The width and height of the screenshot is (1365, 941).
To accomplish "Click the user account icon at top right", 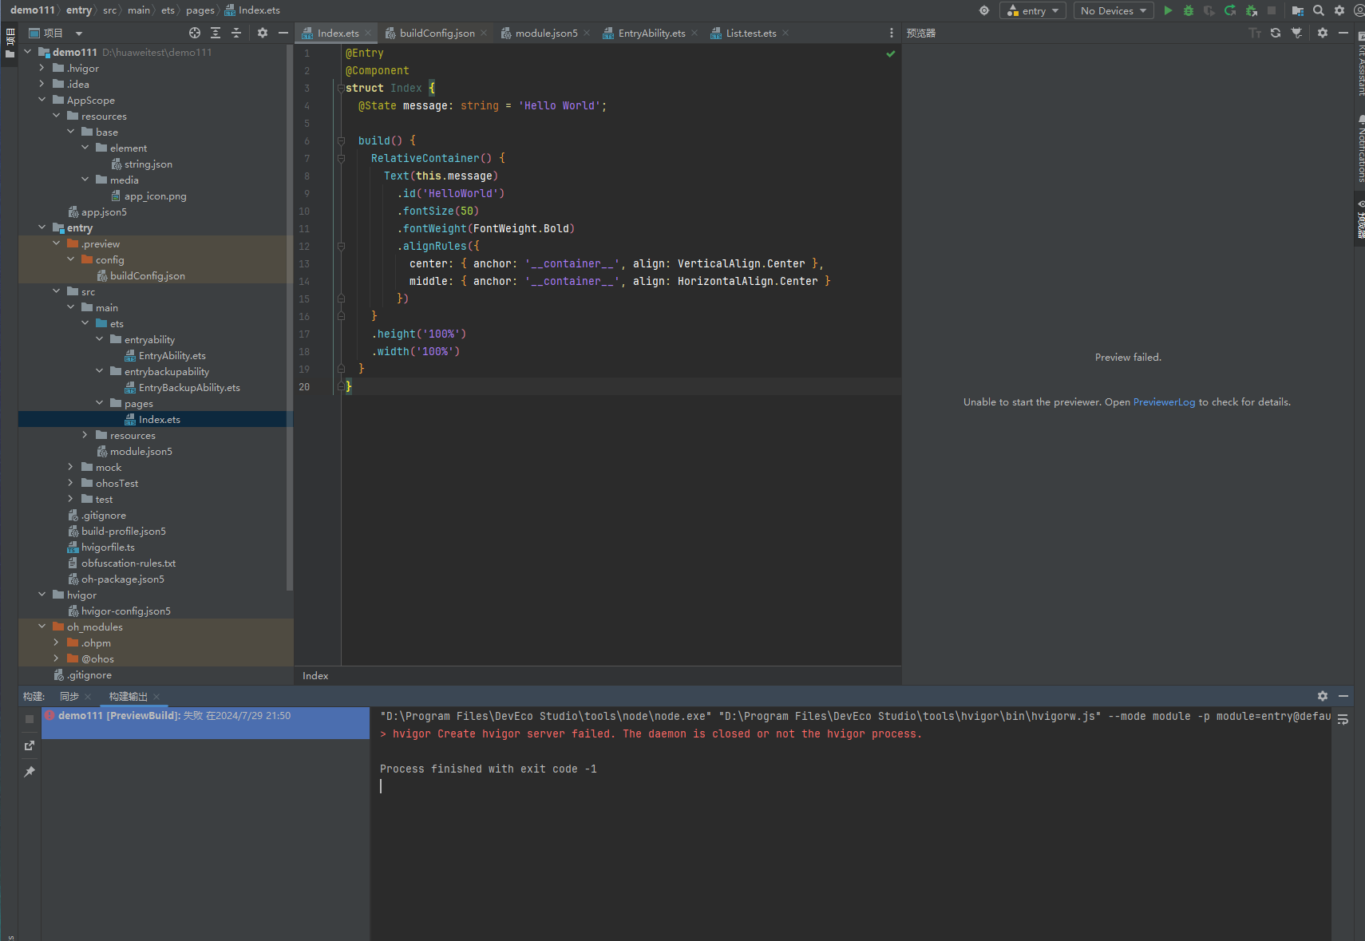I will 1359,10.
